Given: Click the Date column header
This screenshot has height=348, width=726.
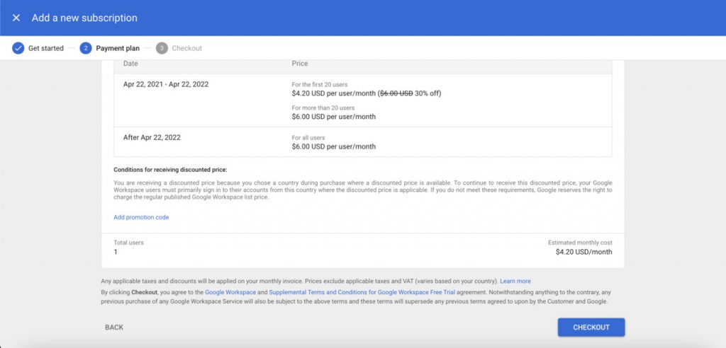Looking at the screenshot, I should click(x=130, y=64).
